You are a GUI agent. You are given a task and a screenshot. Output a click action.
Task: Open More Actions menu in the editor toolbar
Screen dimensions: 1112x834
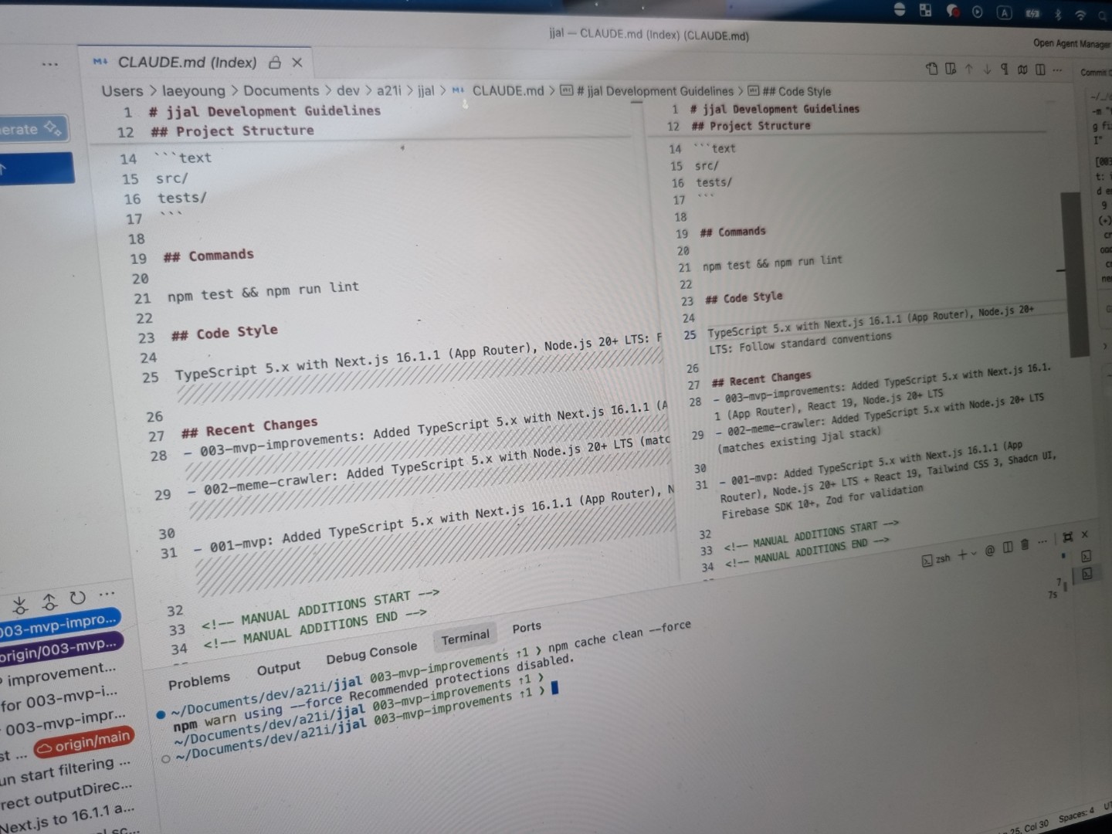pyautogui.click(x=1057, y=70)
